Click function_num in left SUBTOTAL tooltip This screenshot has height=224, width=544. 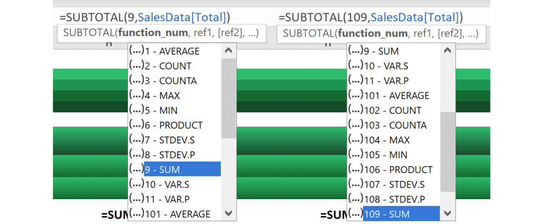coord(152,33)
